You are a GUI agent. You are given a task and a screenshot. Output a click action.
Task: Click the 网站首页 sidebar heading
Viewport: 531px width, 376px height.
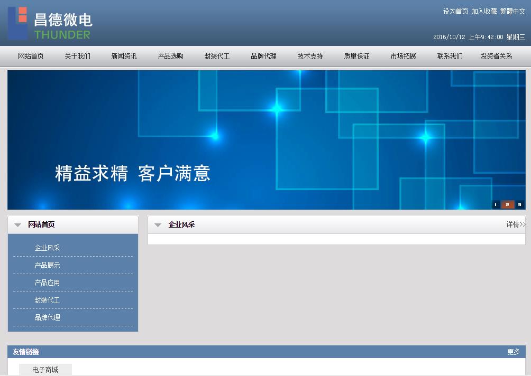click(x=41, y=224)
